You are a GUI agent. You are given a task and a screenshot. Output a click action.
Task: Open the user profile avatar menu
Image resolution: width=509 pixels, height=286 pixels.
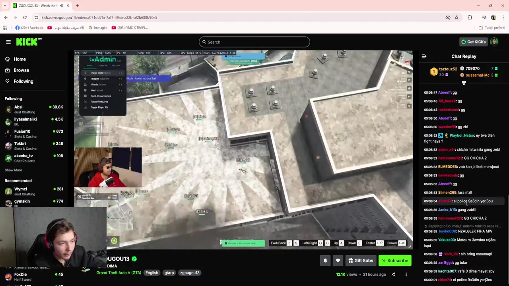[494, 42]
